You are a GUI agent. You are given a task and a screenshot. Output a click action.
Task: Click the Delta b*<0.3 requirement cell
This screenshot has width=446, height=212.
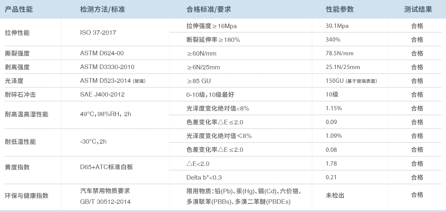204,177
